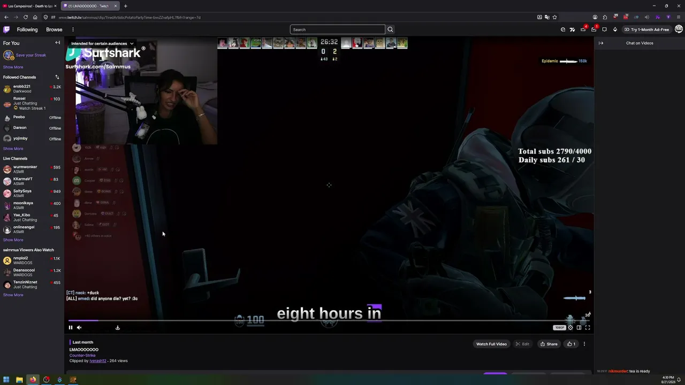The height and width of the screenshot is (385, 685).
Task: Open SaltySoya live channel
Action: click(32, 193)
